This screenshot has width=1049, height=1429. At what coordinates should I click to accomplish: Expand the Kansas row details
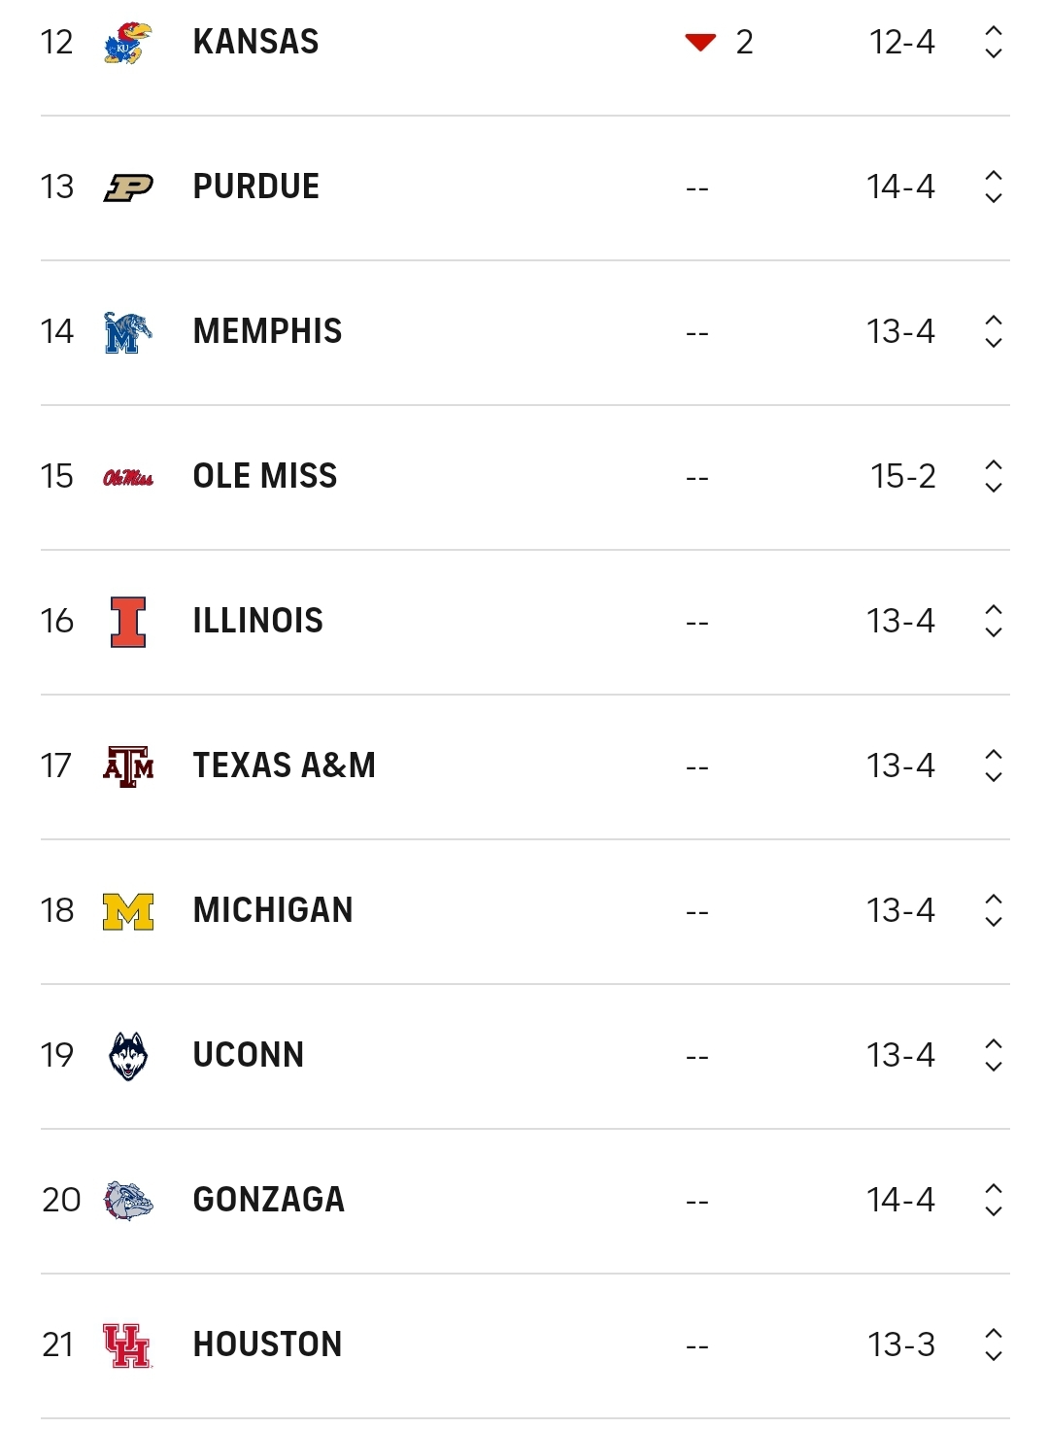[x=993, y=42]
